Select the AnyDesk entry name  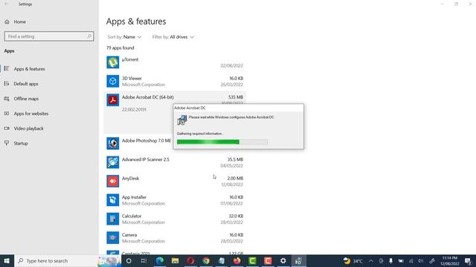pyautogui.click(x=130, y=178)
